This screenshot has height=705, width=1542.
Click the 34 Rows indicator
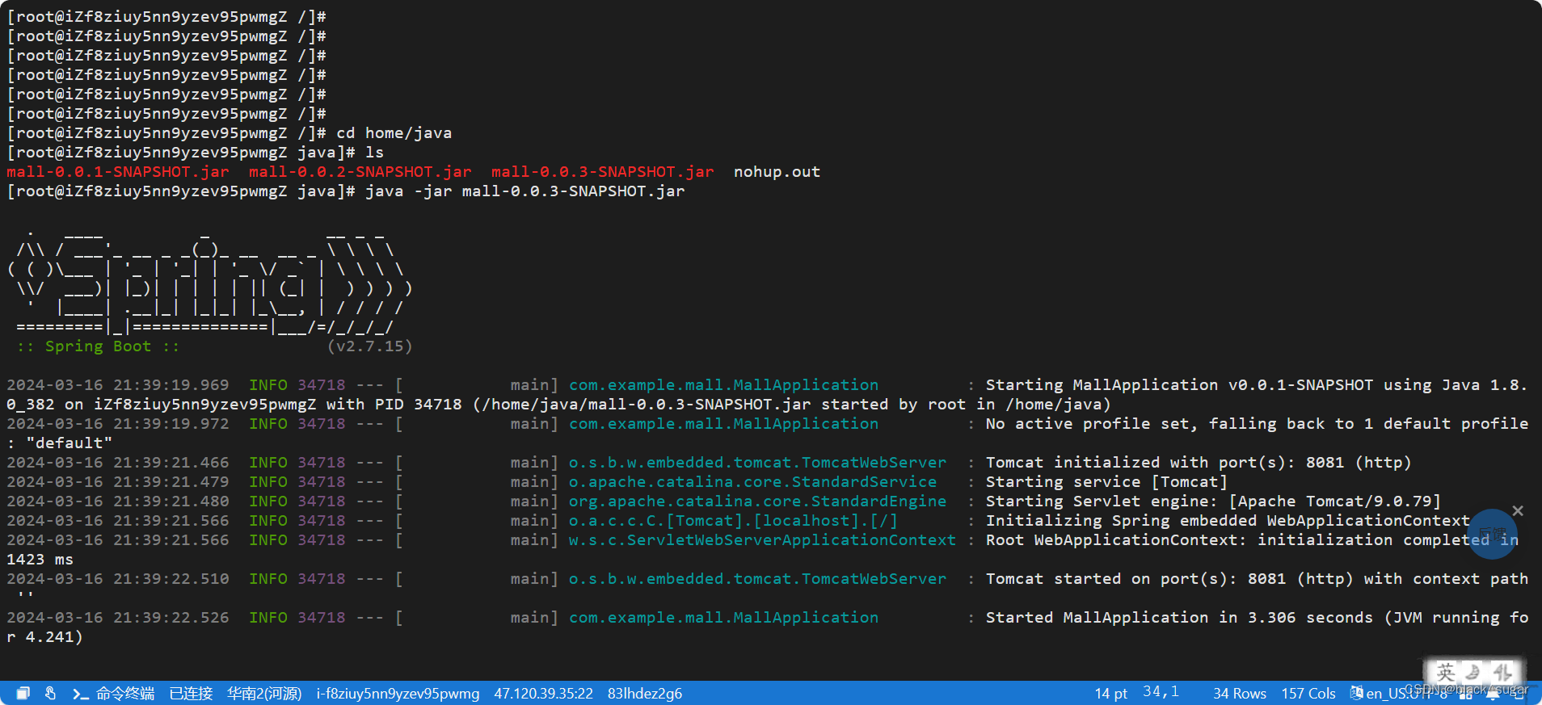[x=1240, y=694]
